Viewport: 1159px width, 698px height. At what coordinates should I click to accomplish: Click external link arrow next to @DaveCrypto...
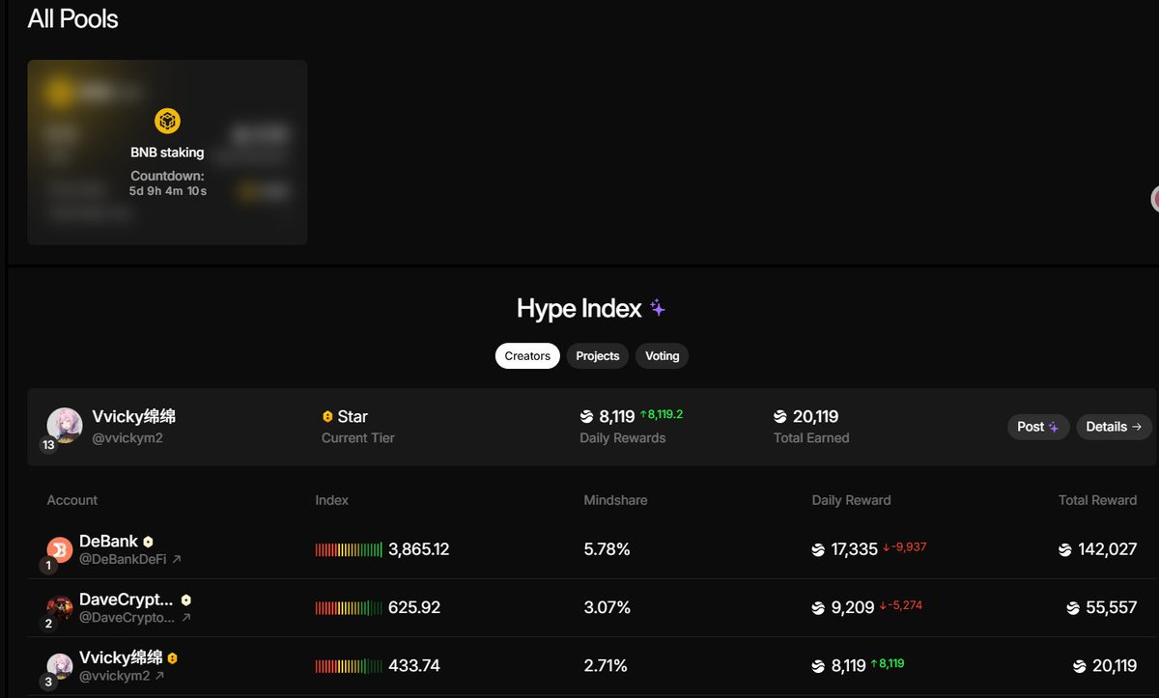point(186,617)
